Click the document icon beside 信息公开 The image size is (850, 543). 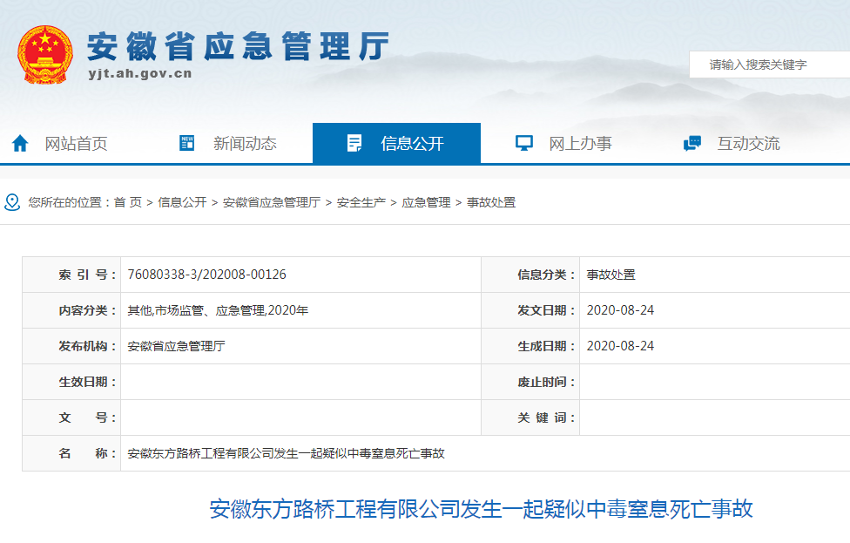click(x=354, y=143)
